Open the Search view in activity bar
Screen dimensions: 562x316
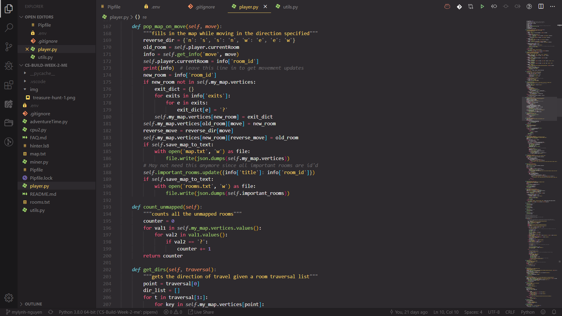9,28
